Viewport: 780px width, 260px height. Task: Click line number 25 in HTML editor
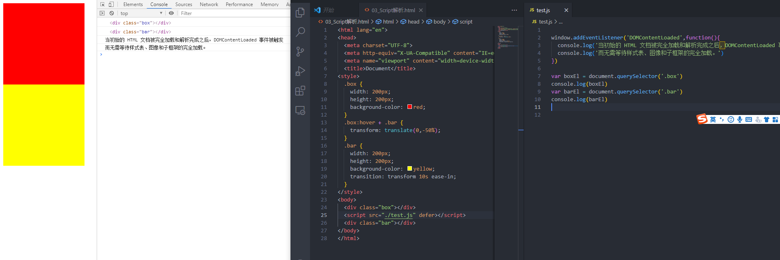[324, 215]
